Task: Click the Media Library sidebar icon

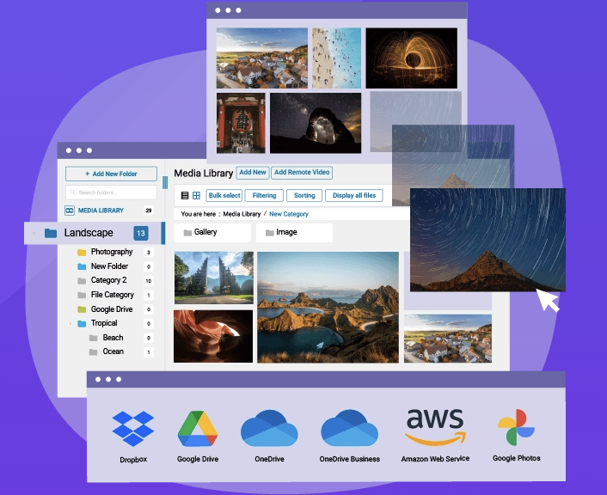Action: click(71, 211)
